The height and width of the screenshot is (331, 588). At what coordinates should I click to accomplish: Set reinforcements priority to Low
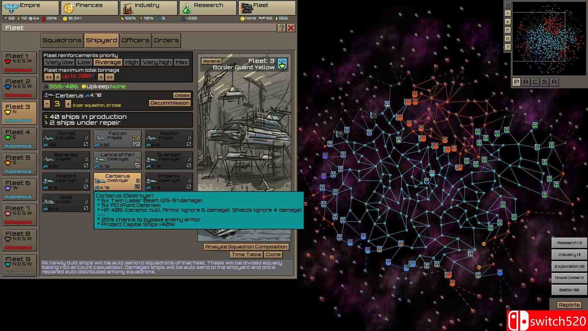point(84,62)
